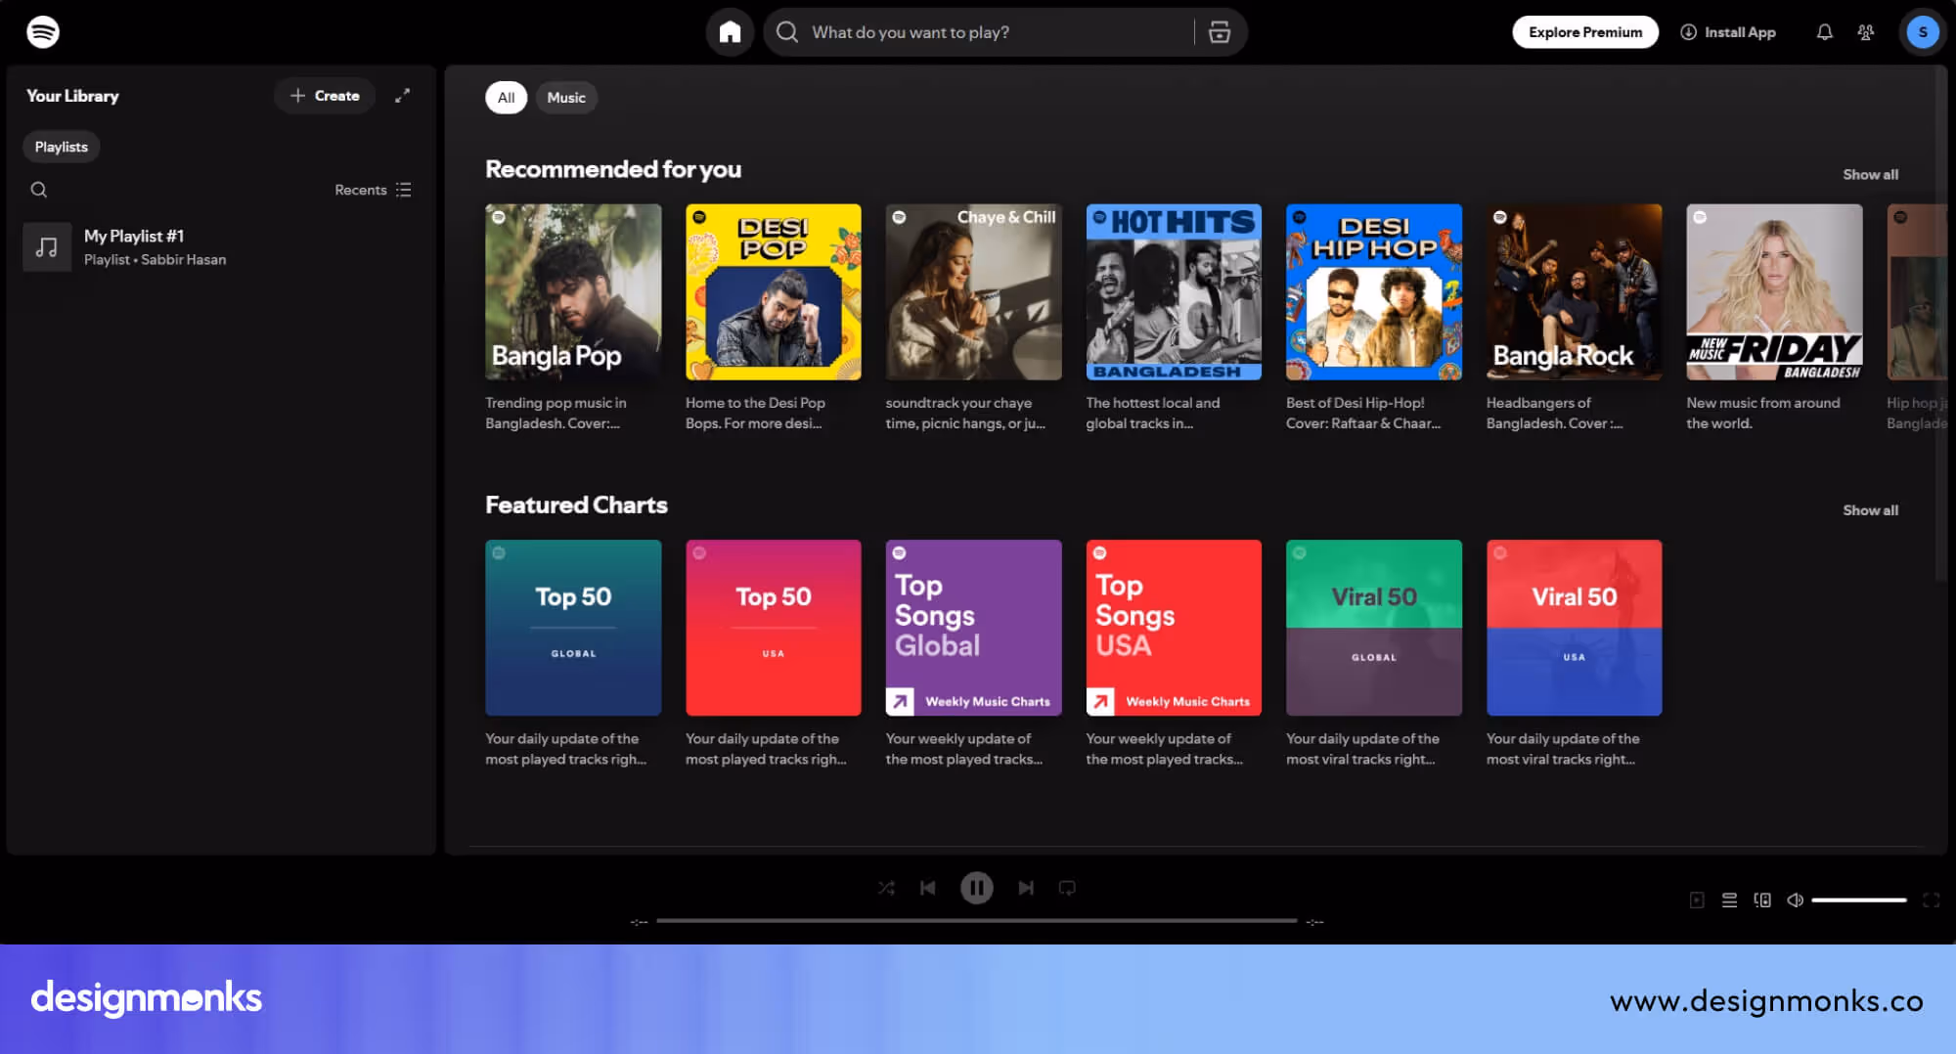Click Install App
Image resolution: width=1956 pixels, height=1054 pixels.
coord(1728,32)
